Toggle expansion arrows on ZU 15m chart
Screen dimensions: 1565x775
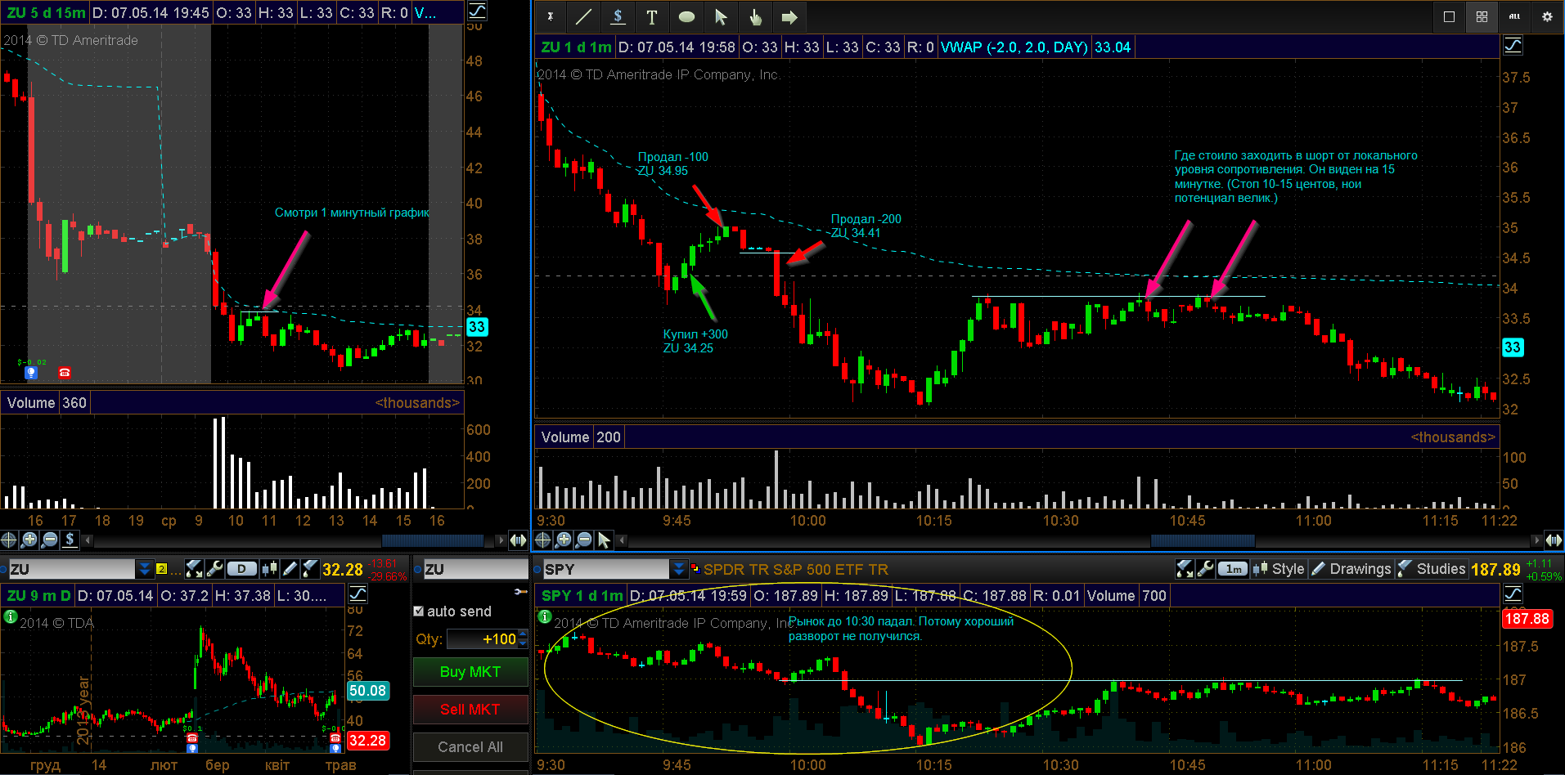(x=518, y=540)
